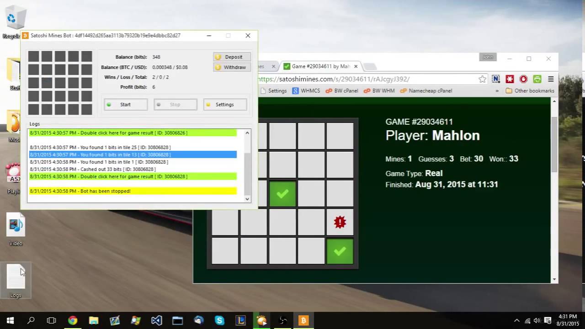
Task: Click the green check tile directly below the mine
Action: (x=340, y=251)
